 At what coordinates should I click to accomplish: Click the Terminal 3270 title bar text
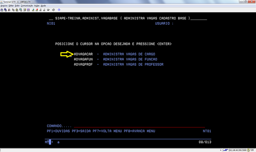(x=17, y=2)
